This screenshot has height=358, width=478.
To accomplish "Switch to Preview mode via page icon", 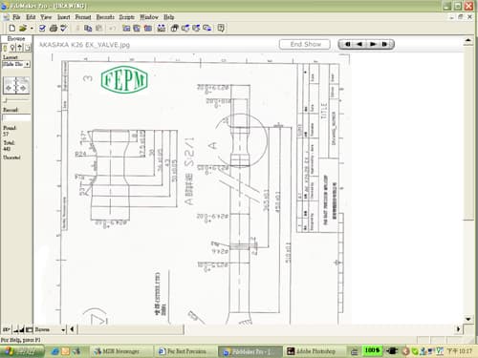I will point(28,48).
